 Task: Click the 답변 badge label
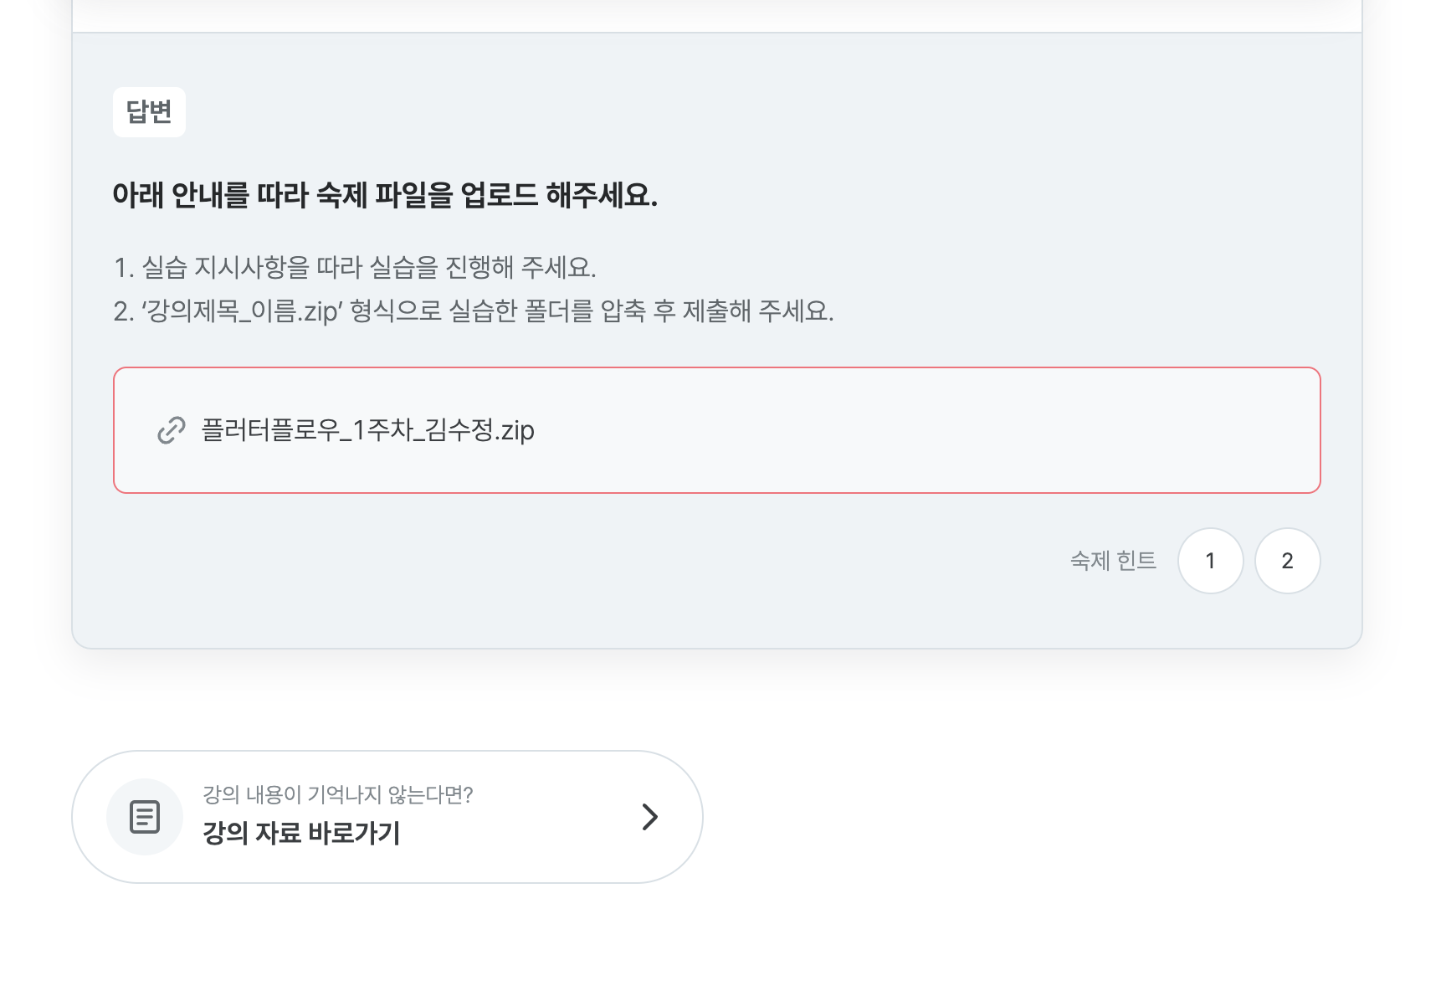(x=149, y=112)
